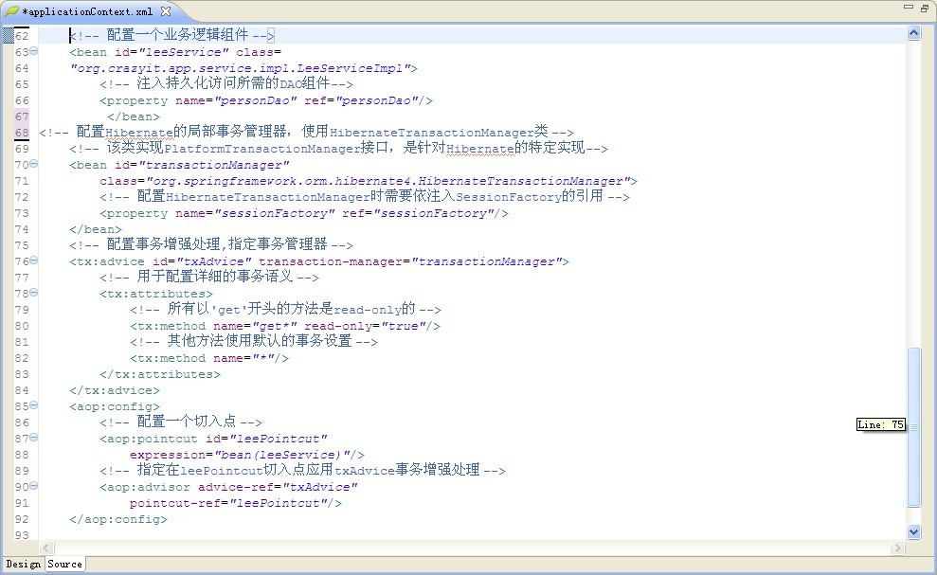
Task: Collapse the aop:pointcut element
Action: (x=31, y=438)
